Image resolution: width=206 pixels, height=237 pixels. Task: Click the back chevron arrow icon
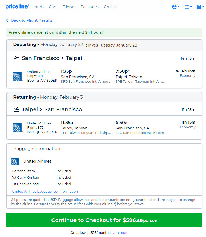tap(7, 20)
